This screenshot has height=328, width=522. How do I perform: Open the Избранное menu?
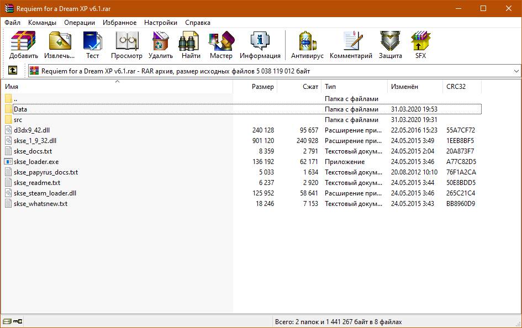point(119,23)
